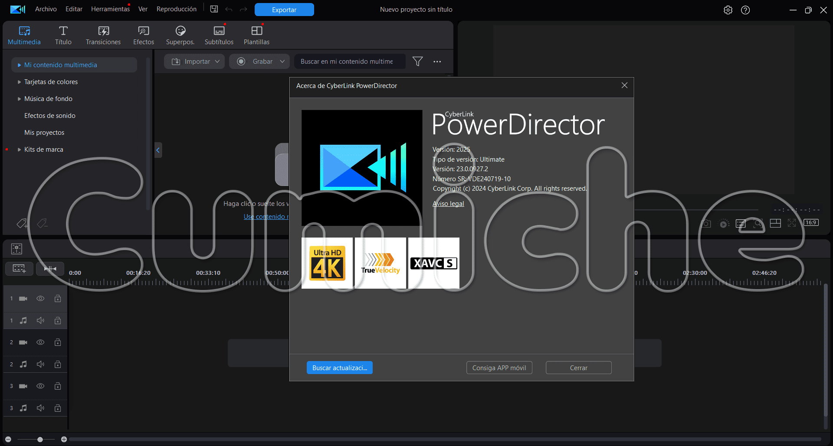
Task: Open the Subtítulos room
Action: (219, 36)
